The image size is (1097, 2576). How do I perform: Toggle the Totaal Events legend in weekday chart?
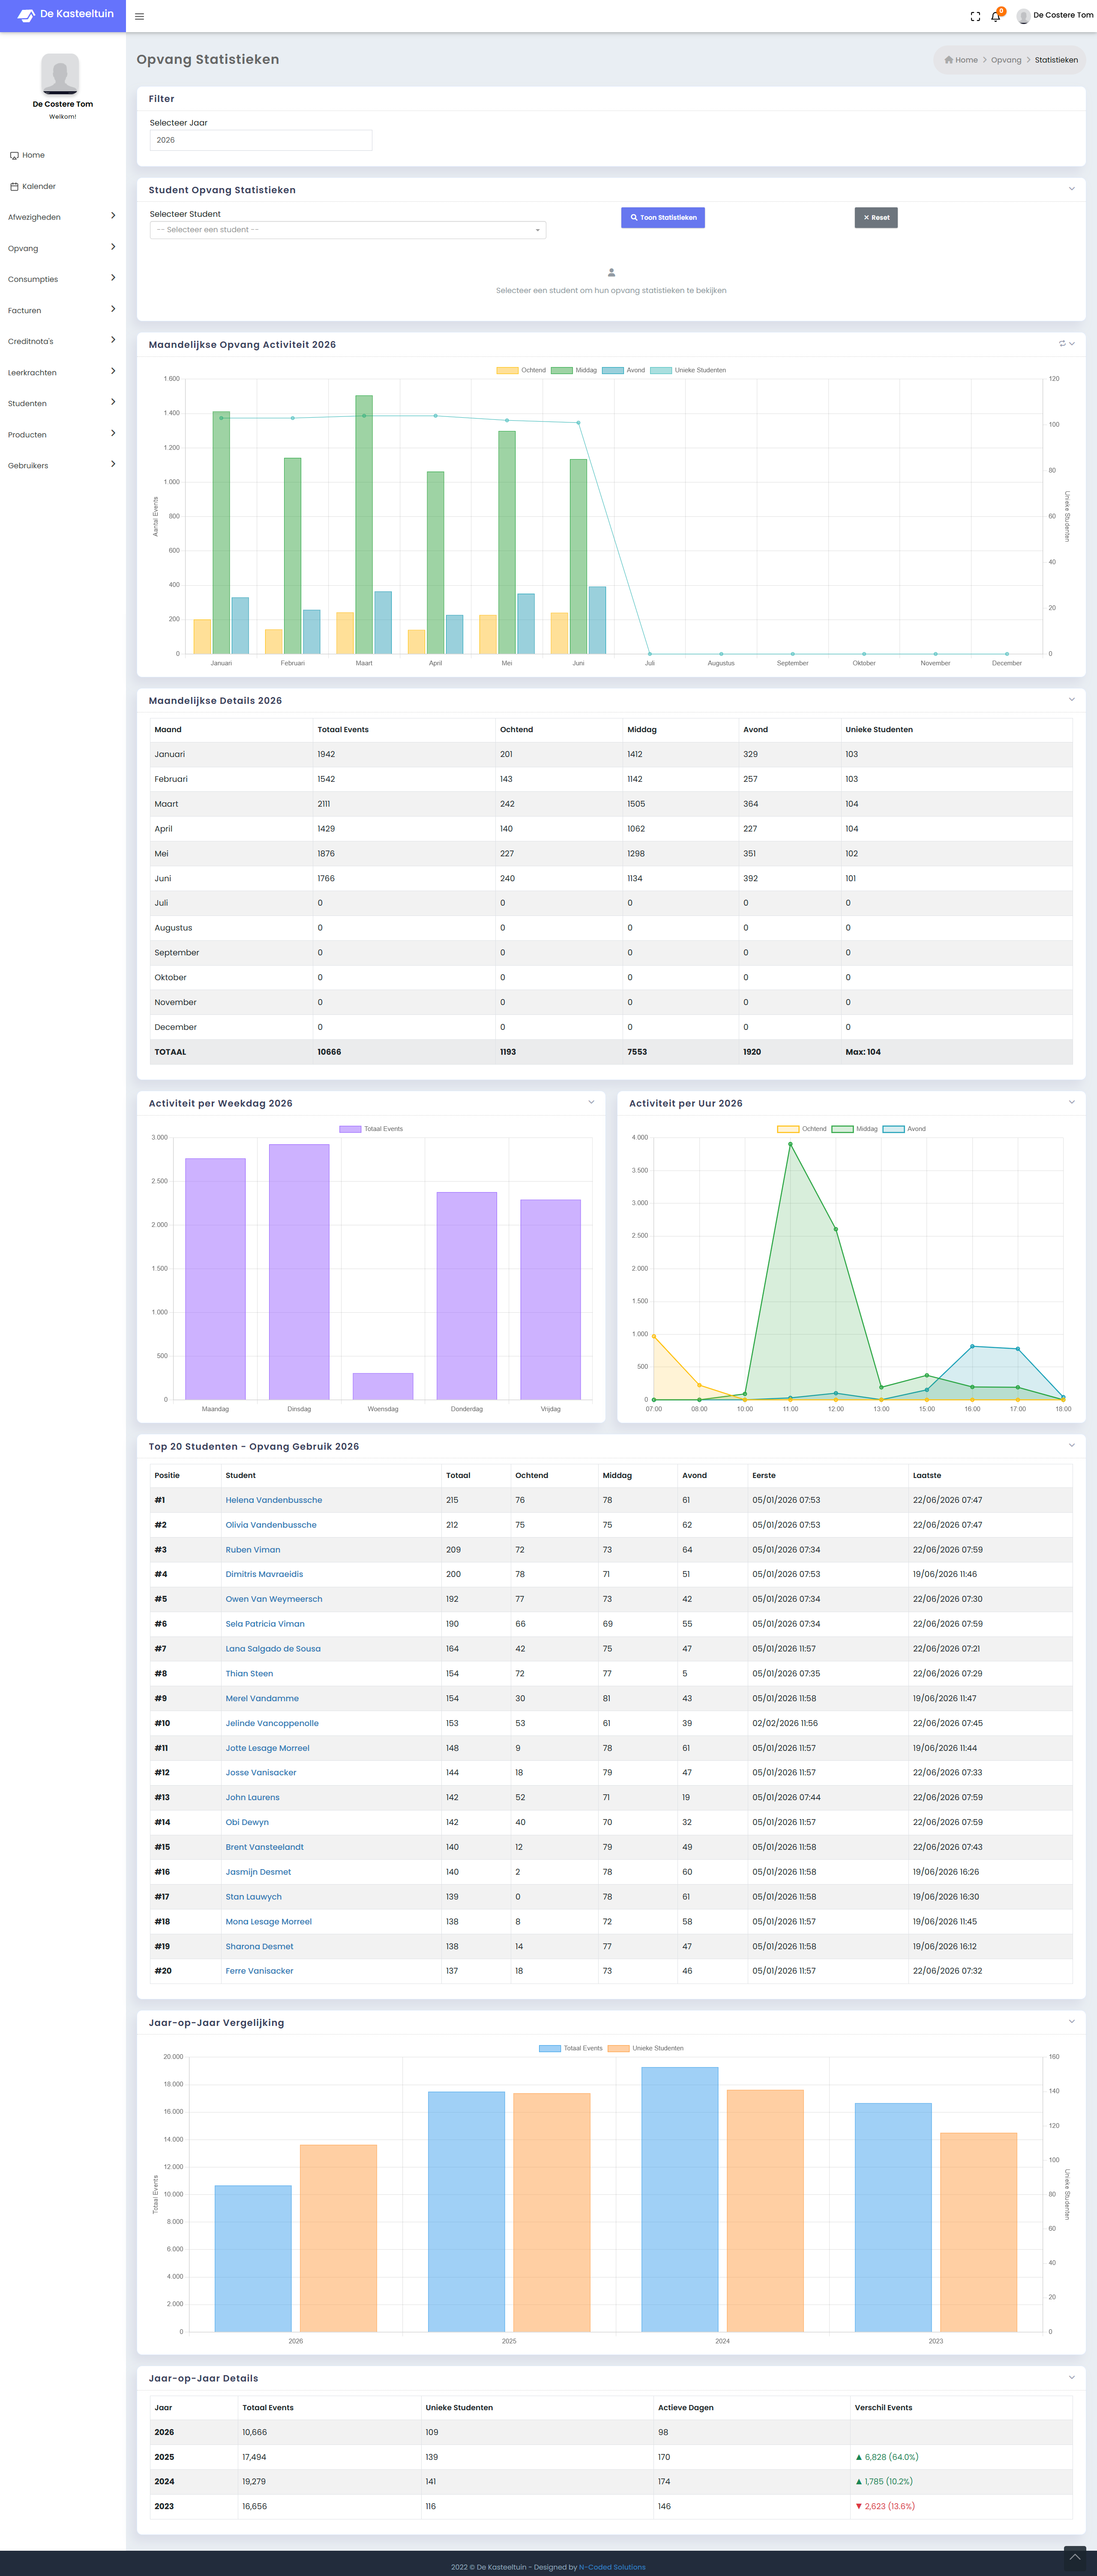371,1129
